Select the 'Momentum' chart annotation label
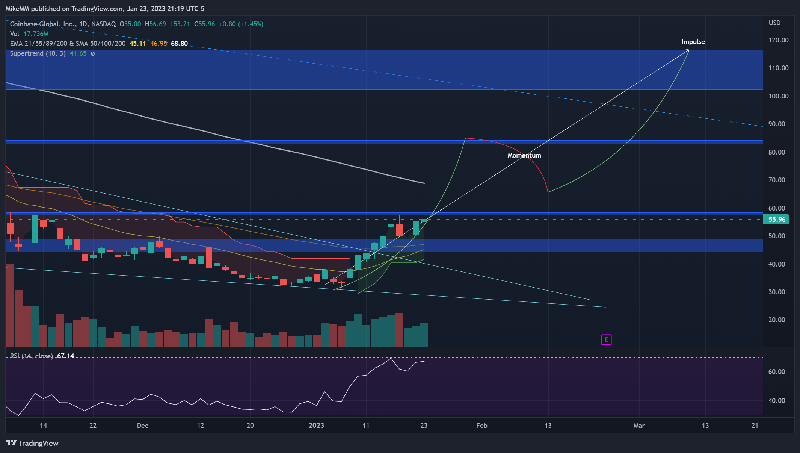 tap(524, 155)
